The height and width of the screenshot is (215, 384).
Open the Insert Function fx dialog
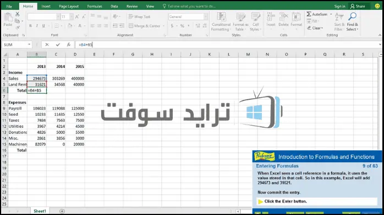[x=69, y=44]
